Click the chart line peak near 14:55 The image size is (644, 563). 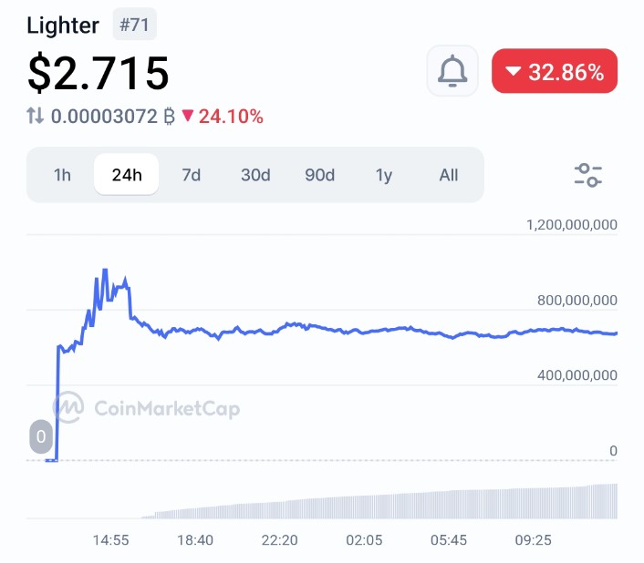click(x=105, y=271)
